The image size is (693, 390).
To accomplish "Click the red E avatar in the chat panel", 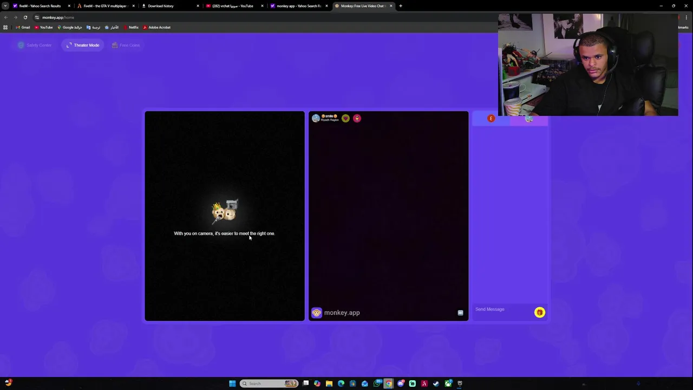I will click(491, 119).
